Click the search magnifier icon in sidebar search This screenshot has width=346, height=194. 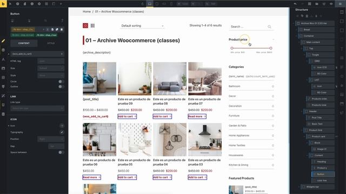[269, 26]
